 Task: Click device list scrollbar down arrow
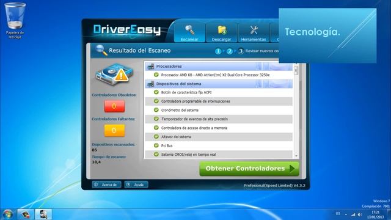point(296,156)
